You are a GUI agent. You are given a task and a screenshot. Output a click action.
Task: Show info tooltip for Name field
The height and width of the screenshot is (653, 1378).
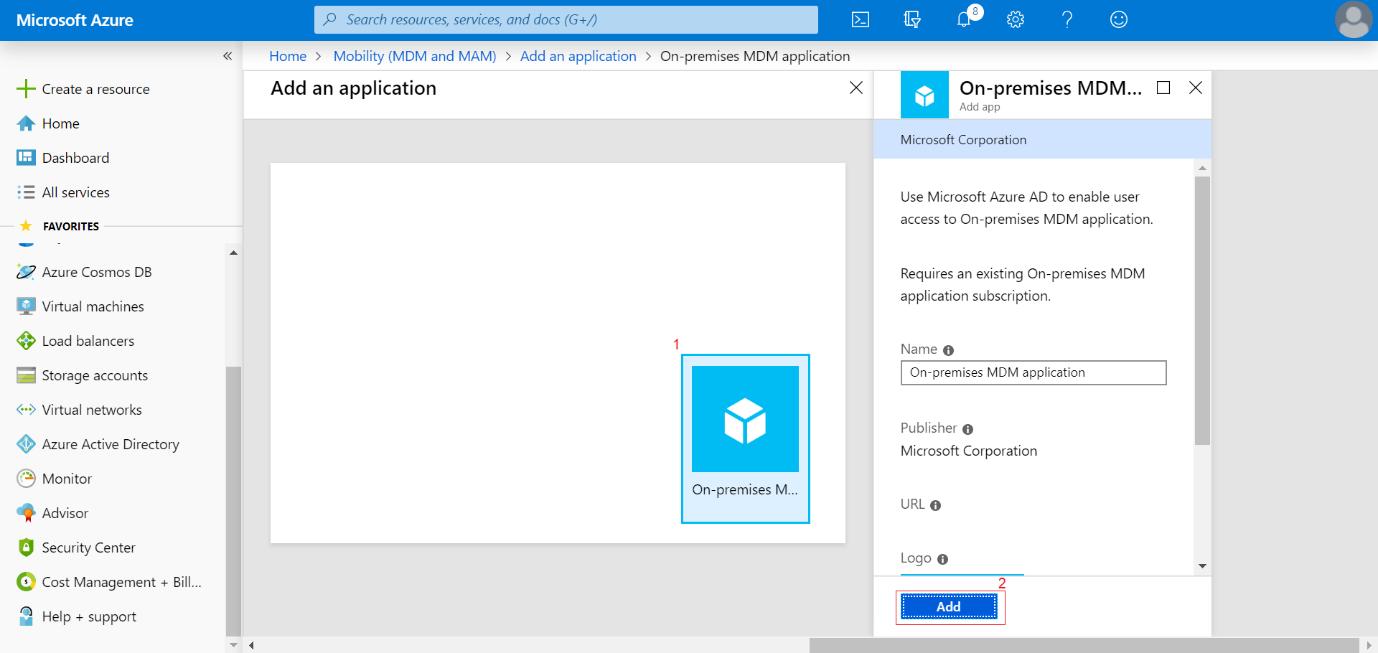[x=948, y=350]
